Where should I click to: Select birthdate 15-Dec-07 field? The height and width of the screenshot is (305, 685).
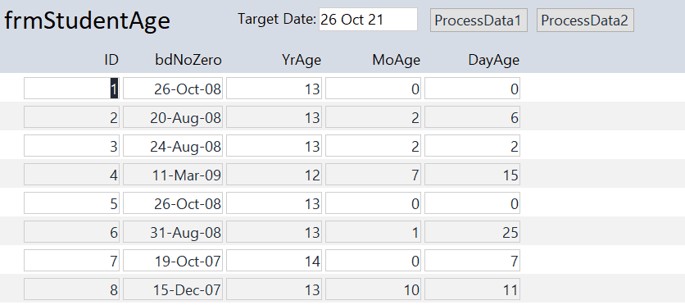click(x=173, y=289)
